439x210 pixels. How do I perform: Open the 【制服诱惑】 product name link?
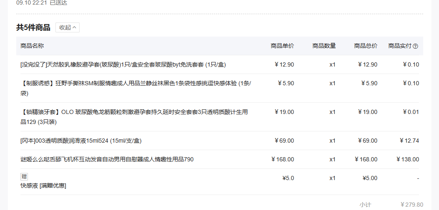tap(135, 83)
